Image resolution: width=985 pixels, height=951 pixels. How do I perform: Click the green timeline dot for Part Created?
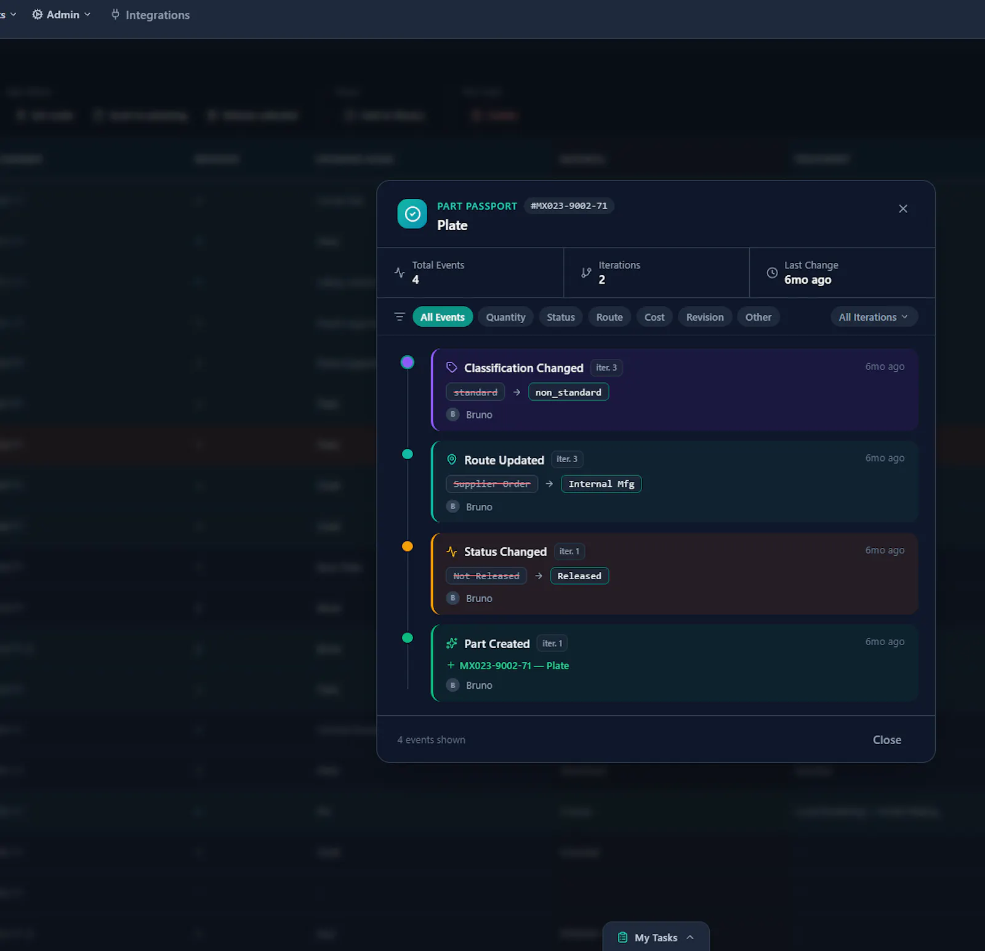coord(408,638)
